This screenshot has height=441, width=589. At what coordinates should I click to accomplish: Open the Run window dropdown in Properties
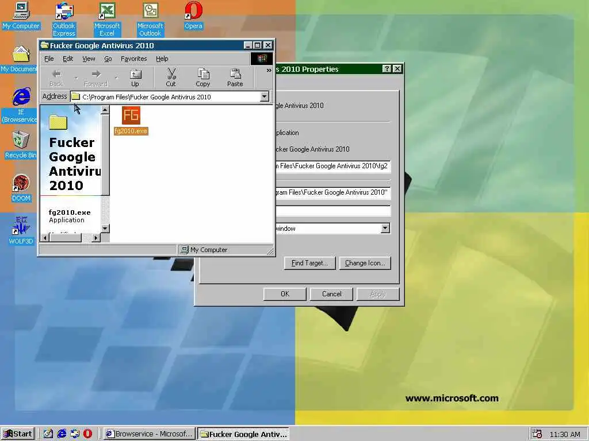[385, 228]
